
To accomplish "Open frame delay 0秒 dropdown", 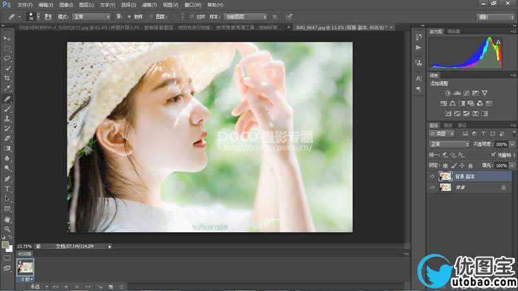I will [27, 279].
